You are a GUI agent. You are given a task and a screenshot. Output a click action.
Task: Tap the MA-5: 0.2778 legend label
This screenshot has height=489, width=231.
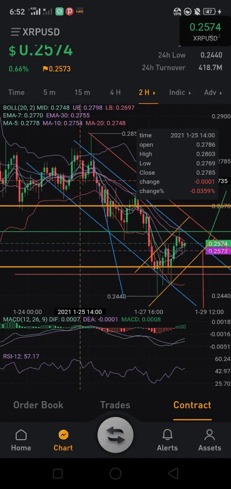tap(21, 123)
